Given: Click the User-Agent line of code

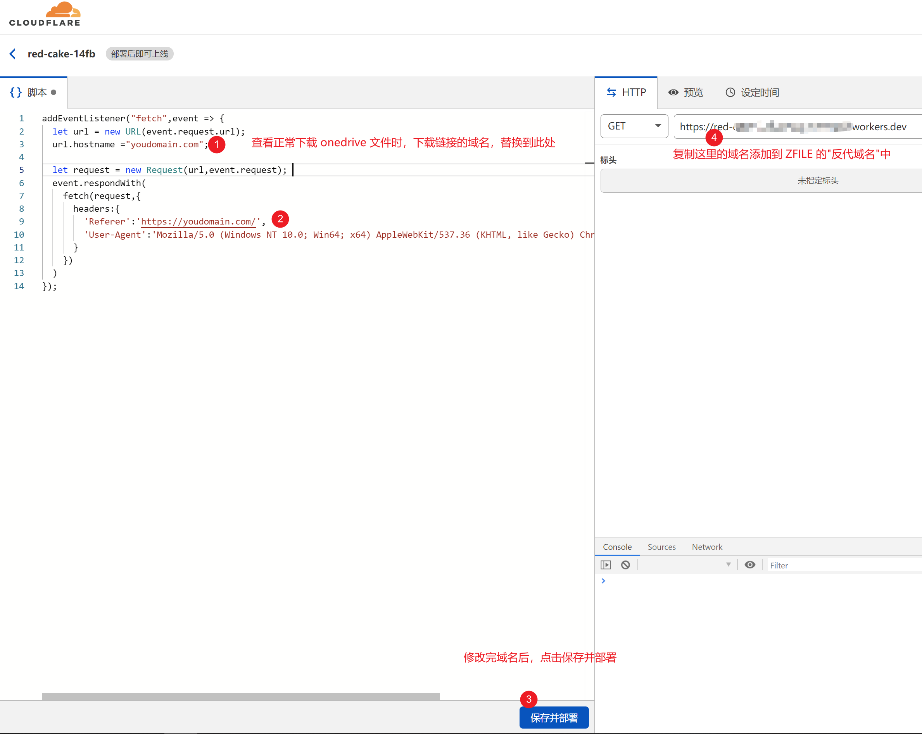Looking at the screenshot, I should coord(339,235).
